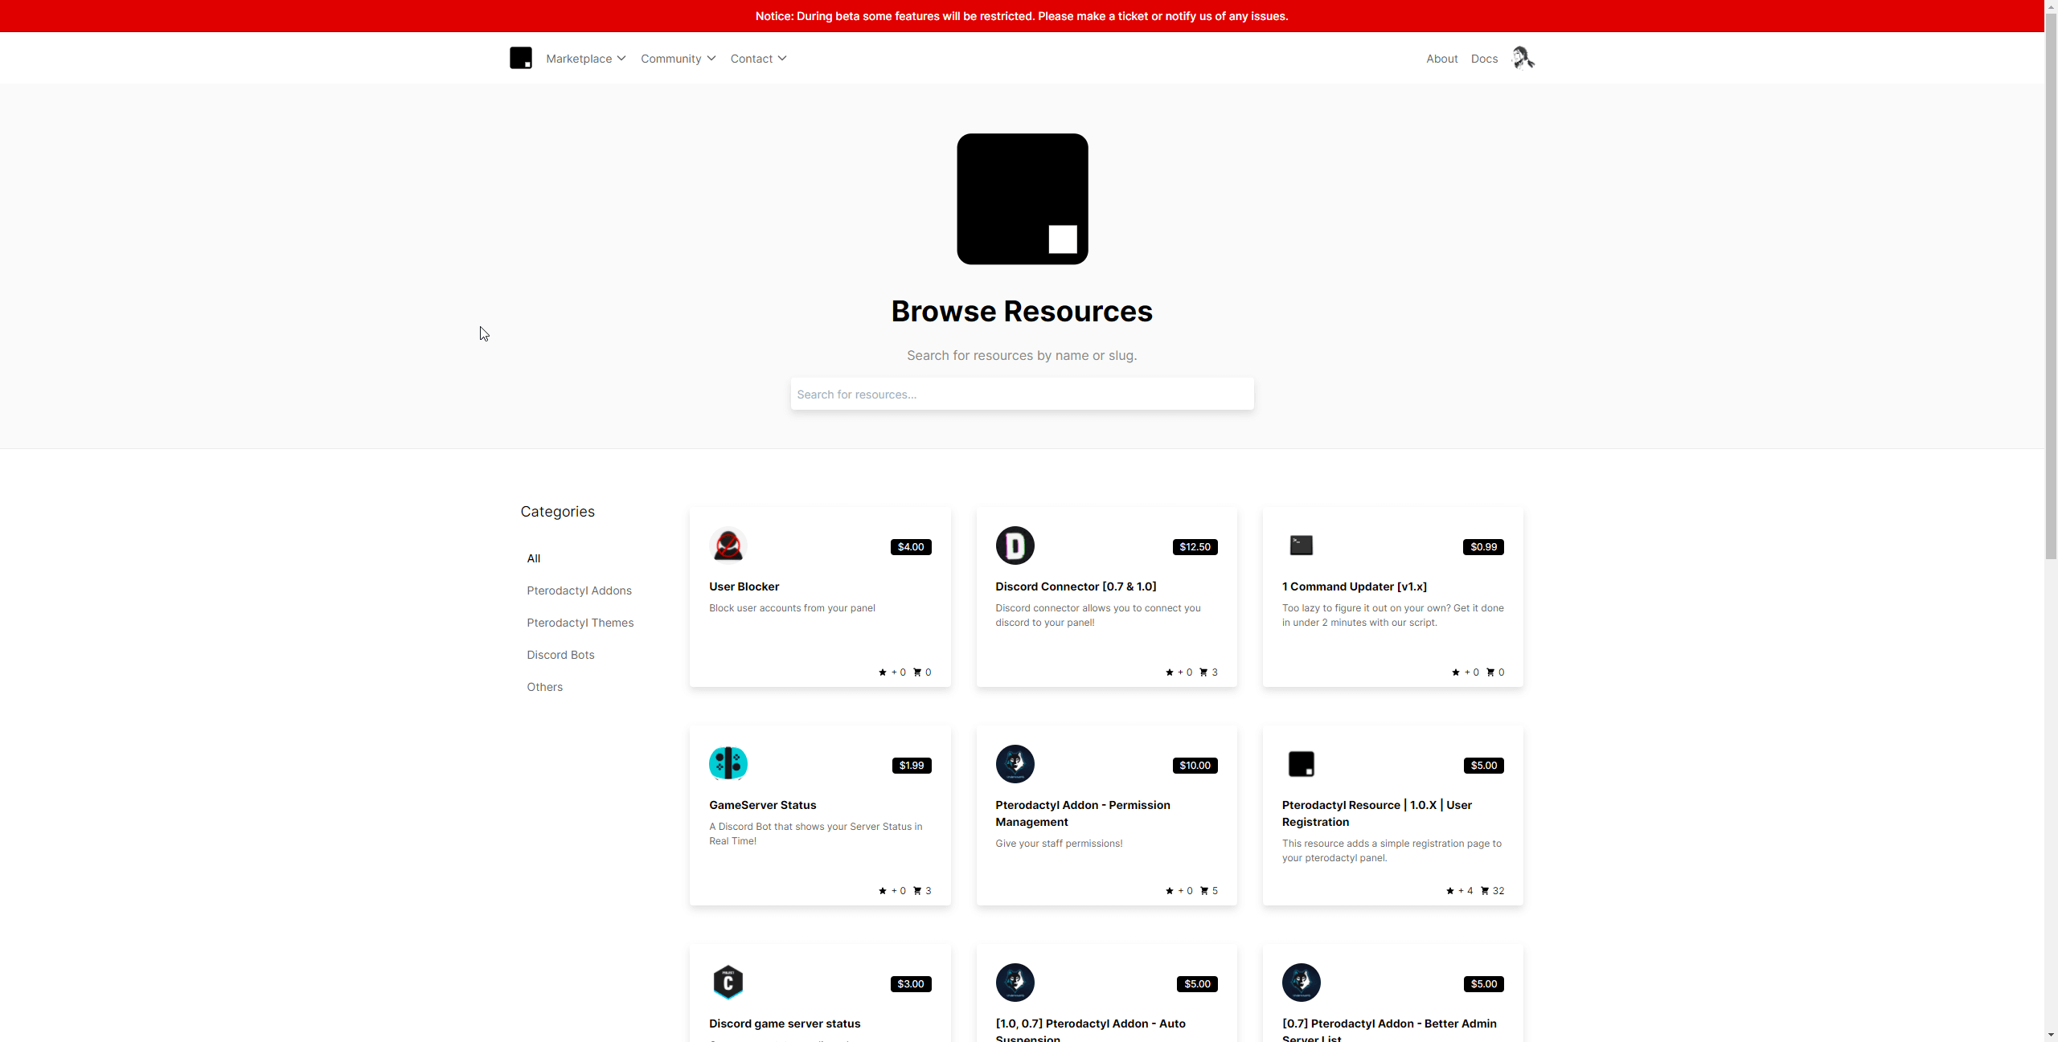Click the User Blocker resource icon
This screenshot has width=2058, height=1042.
[x=728, y=546]
